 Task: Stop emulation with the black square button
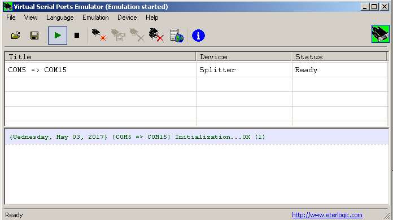coord(77,36)
